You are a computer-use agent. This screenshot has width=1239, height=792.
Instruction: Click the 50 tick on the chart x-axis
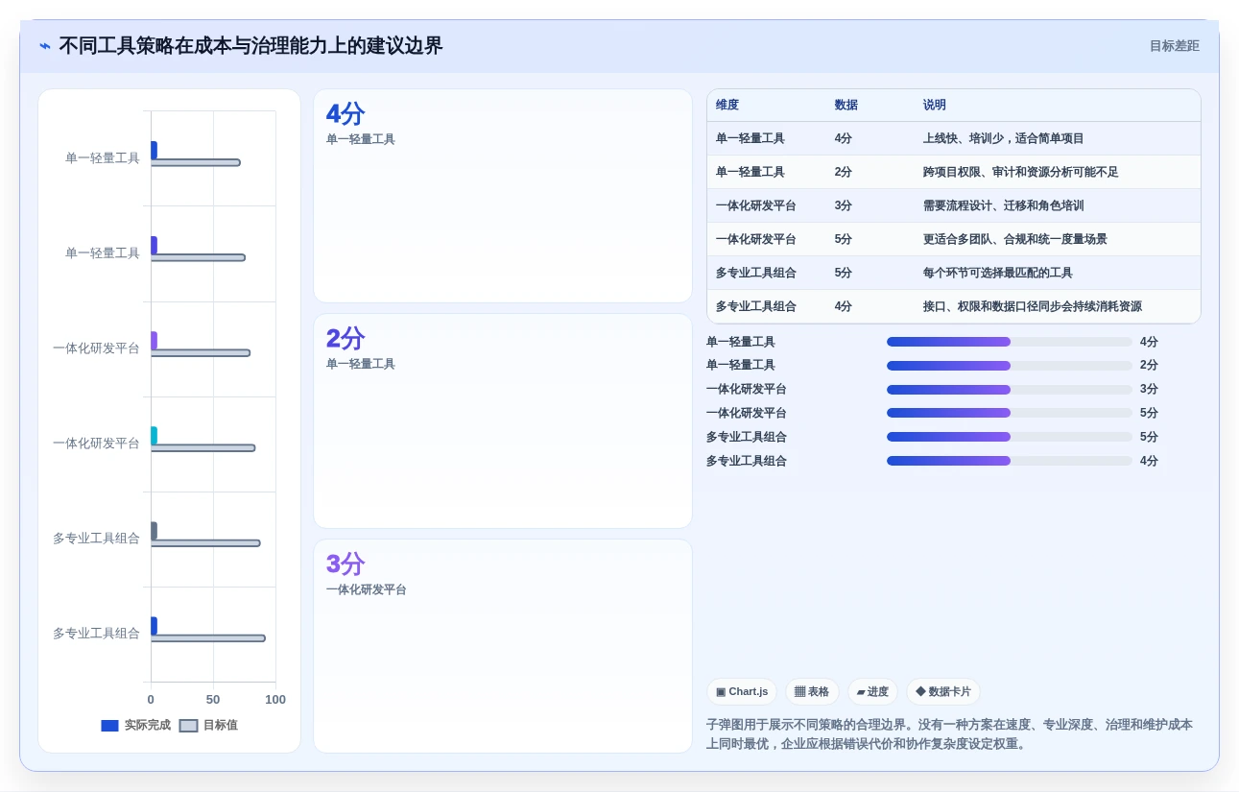213,700
